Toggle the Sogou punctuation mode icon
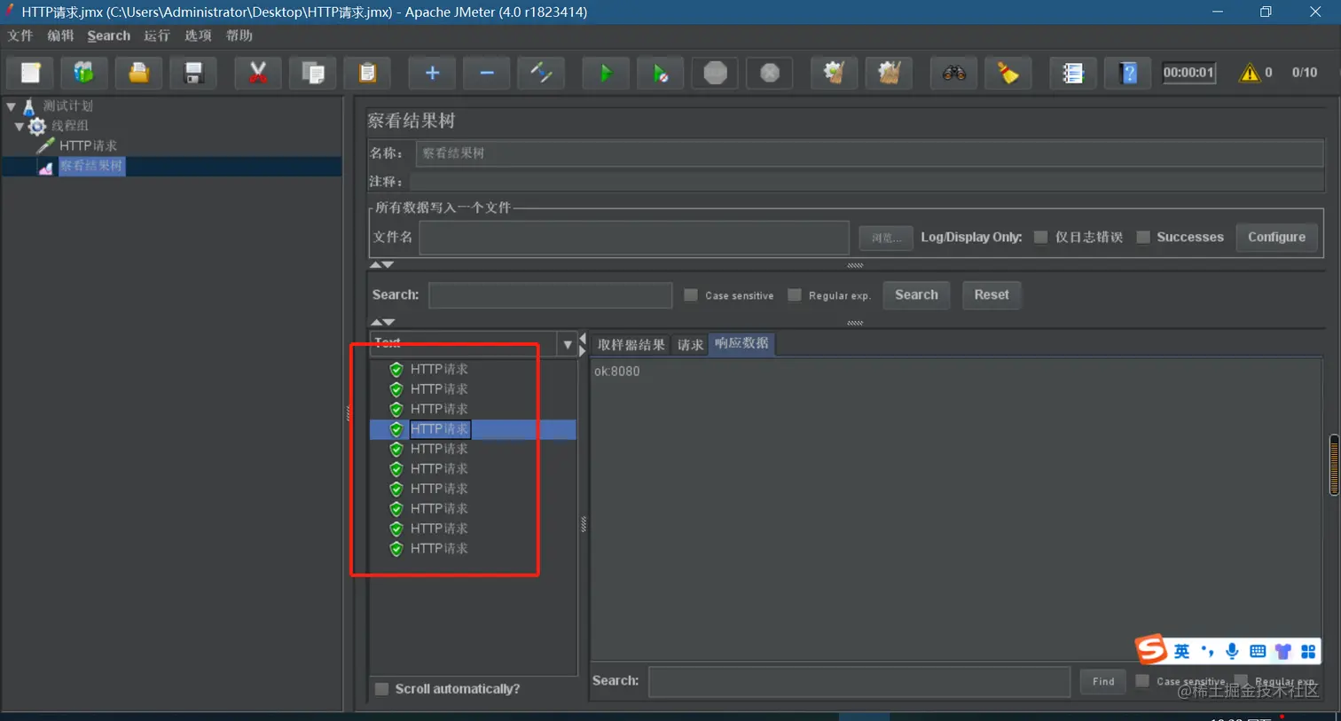 (1207, 651)
